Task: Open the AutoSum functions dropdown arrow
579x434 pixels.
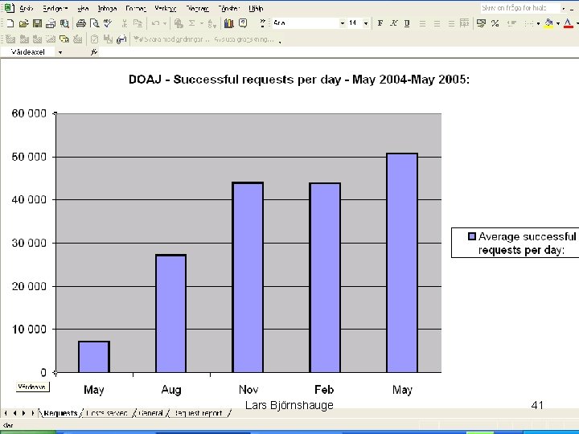Action: pyautogui.click(x=202, y=23)
